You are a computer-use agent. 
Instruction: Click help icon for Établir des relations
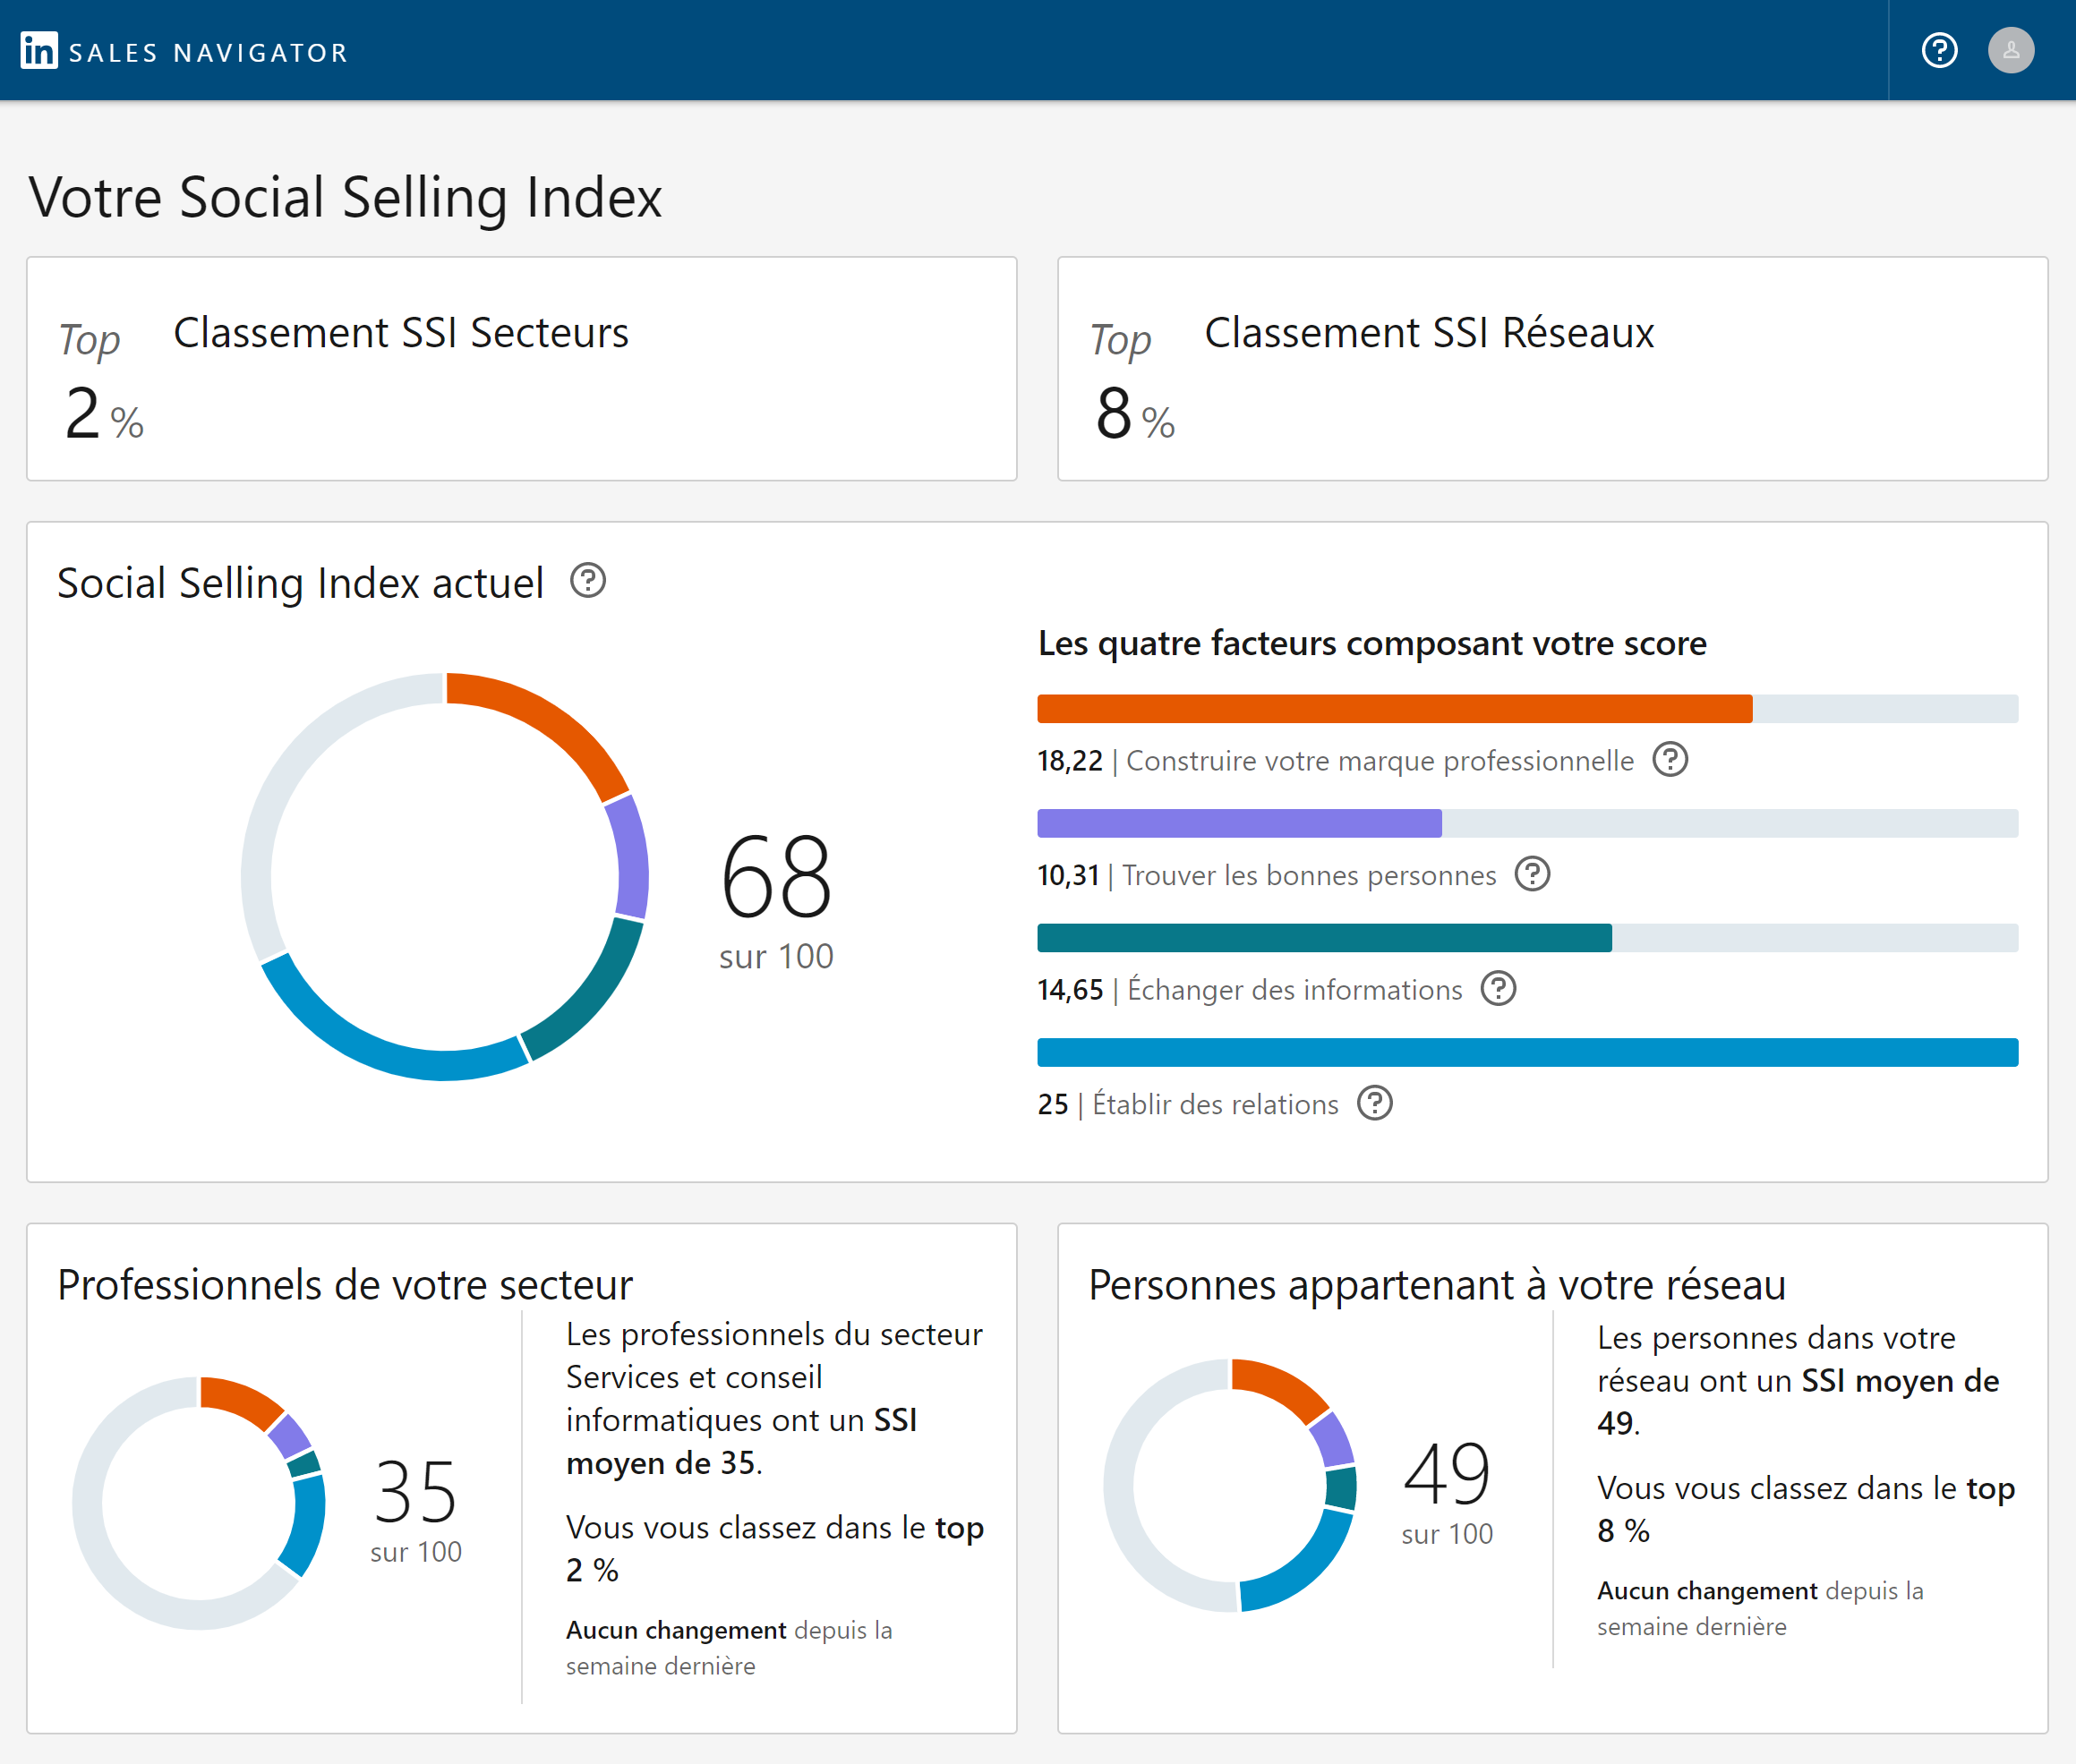click(1375, 1104)
